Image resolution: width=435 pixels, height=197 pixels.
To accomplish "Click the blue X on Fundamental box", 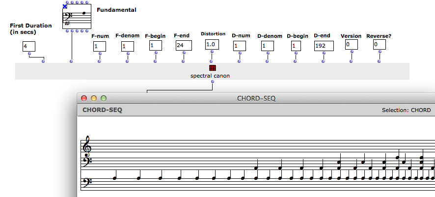I will (x=65, y=6).
